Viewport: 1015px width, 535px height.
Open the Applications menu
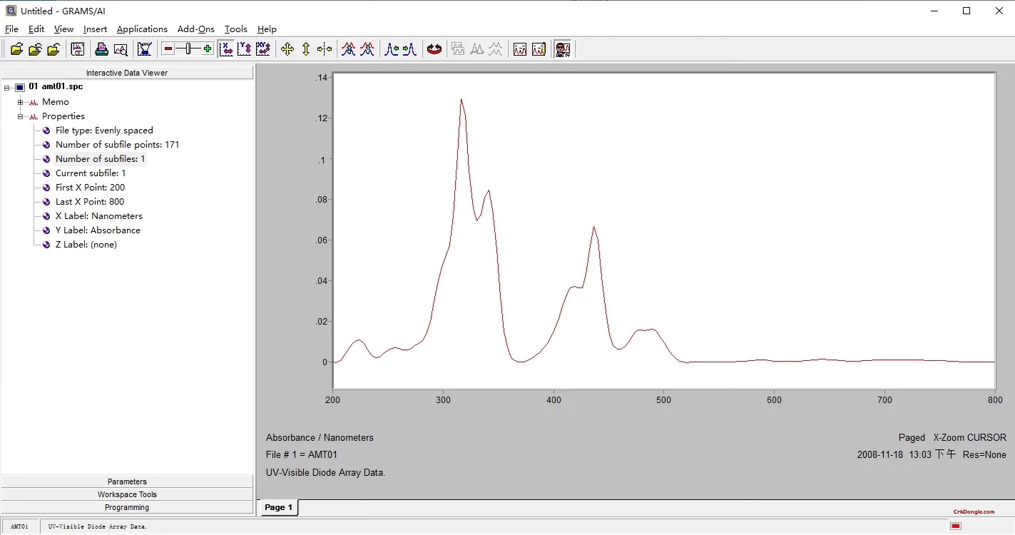pos(142,29)
